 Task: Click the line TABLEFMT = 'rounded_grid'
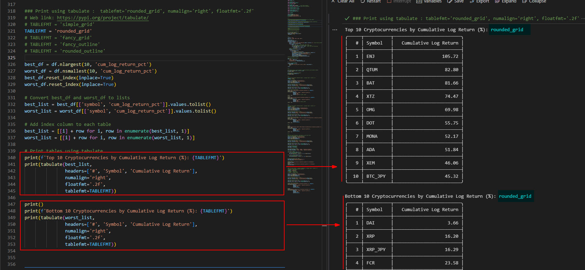click(x=58, y=31)
